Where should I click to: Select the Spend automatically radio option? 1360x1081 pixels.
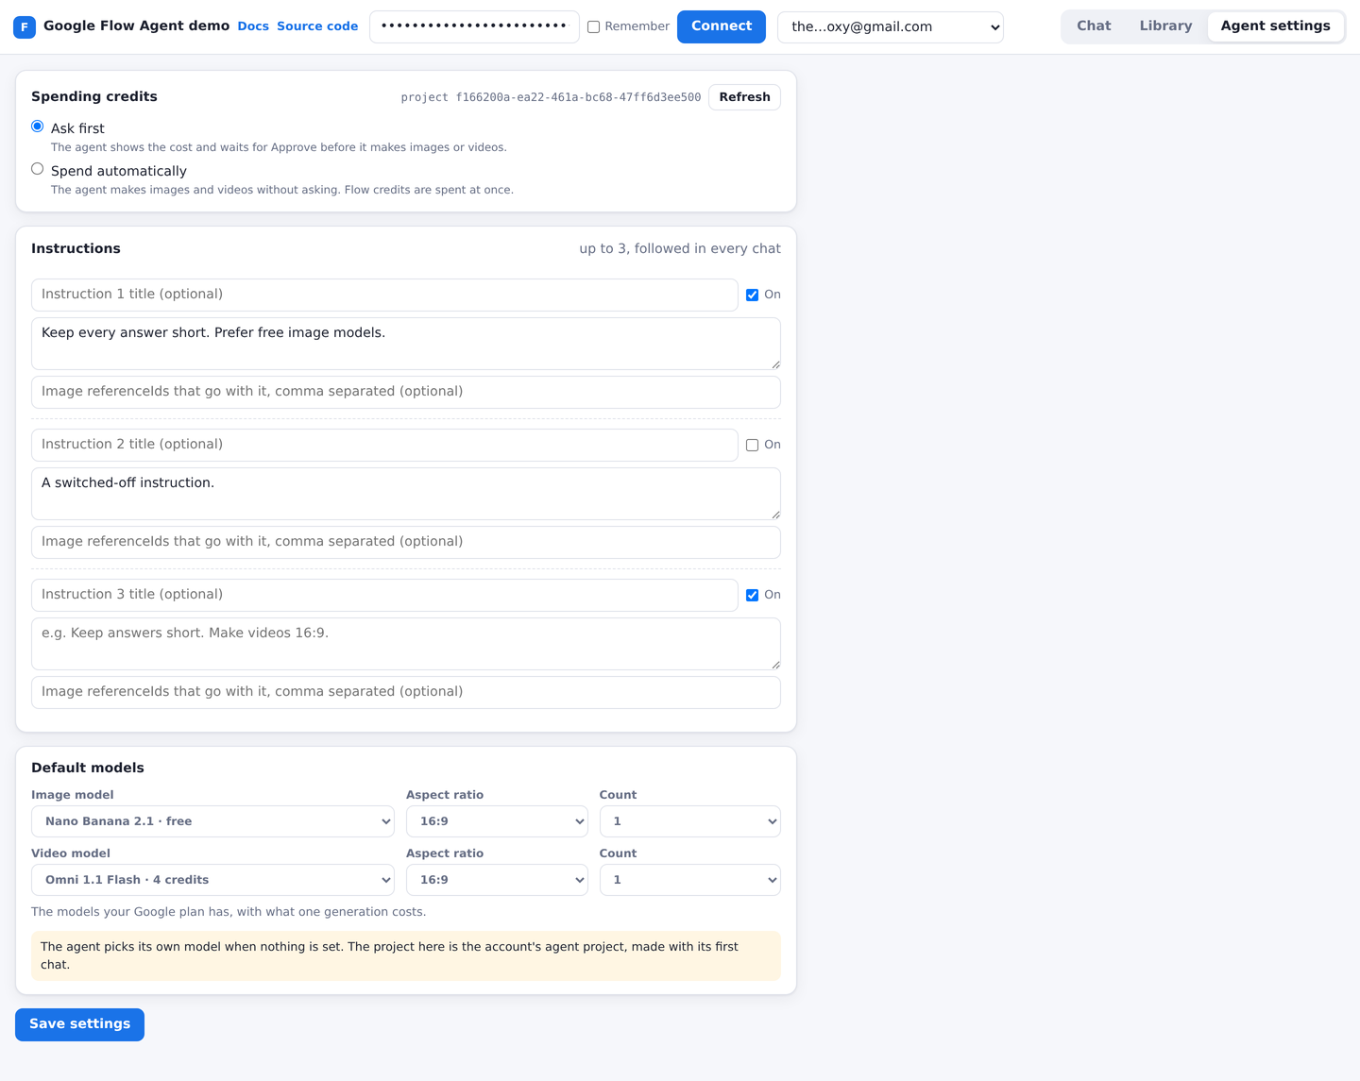pyautogui.click(x=38, y=169)
